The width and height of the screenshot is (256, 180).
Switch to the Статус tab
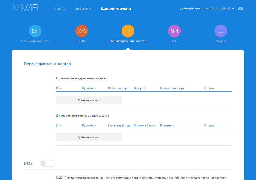(x=60, y=8)
